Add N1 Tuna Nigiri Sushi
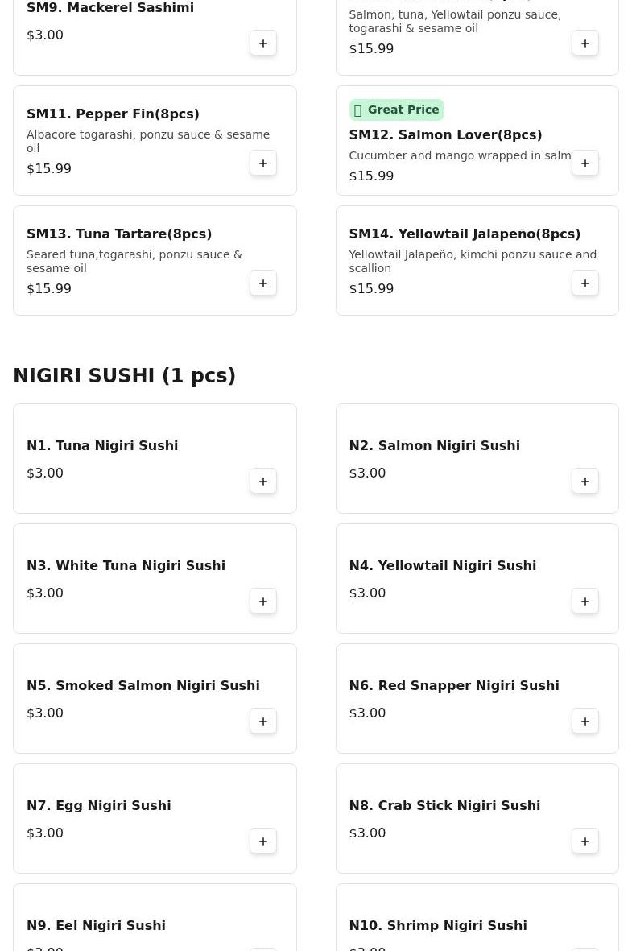The image size is (632, 951). point(263,482)
